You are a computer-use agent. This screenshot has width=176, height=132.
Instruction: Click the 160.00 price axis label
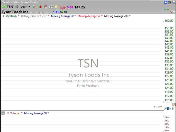point(169,21)
